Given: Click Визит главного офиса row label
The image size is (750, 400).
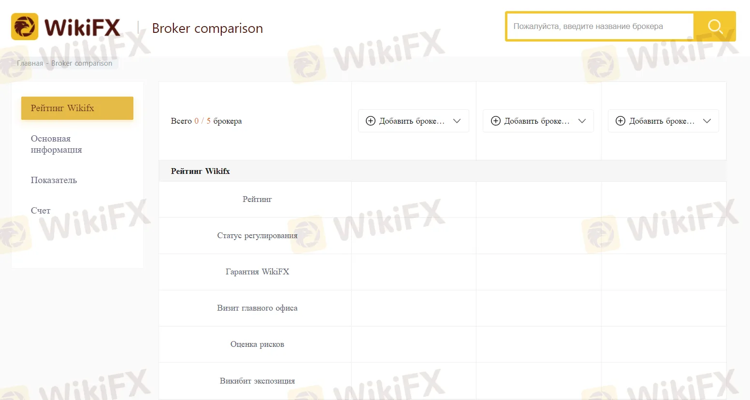Looking at the screenshot, I should pos(257,308).
